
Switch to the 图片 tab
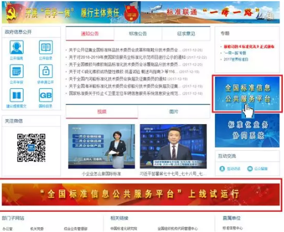(x=174, y=111)
